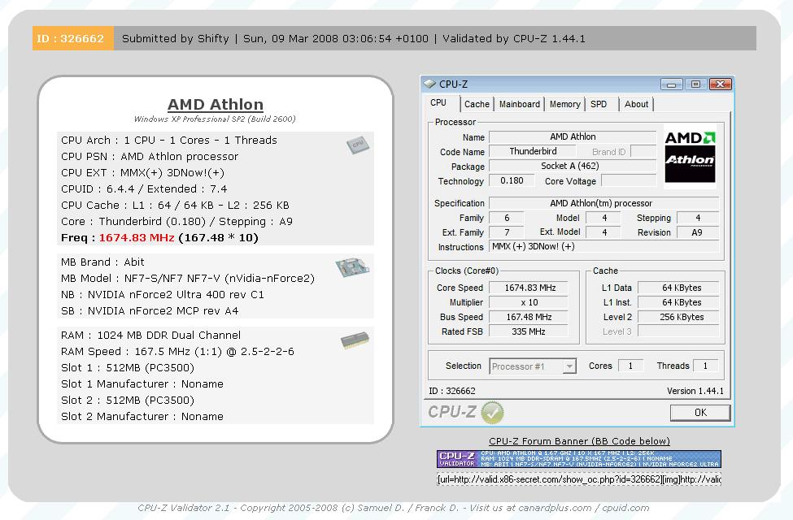Click the L1 Data cache value
This screenshot has height=520, width=793.
678,288
